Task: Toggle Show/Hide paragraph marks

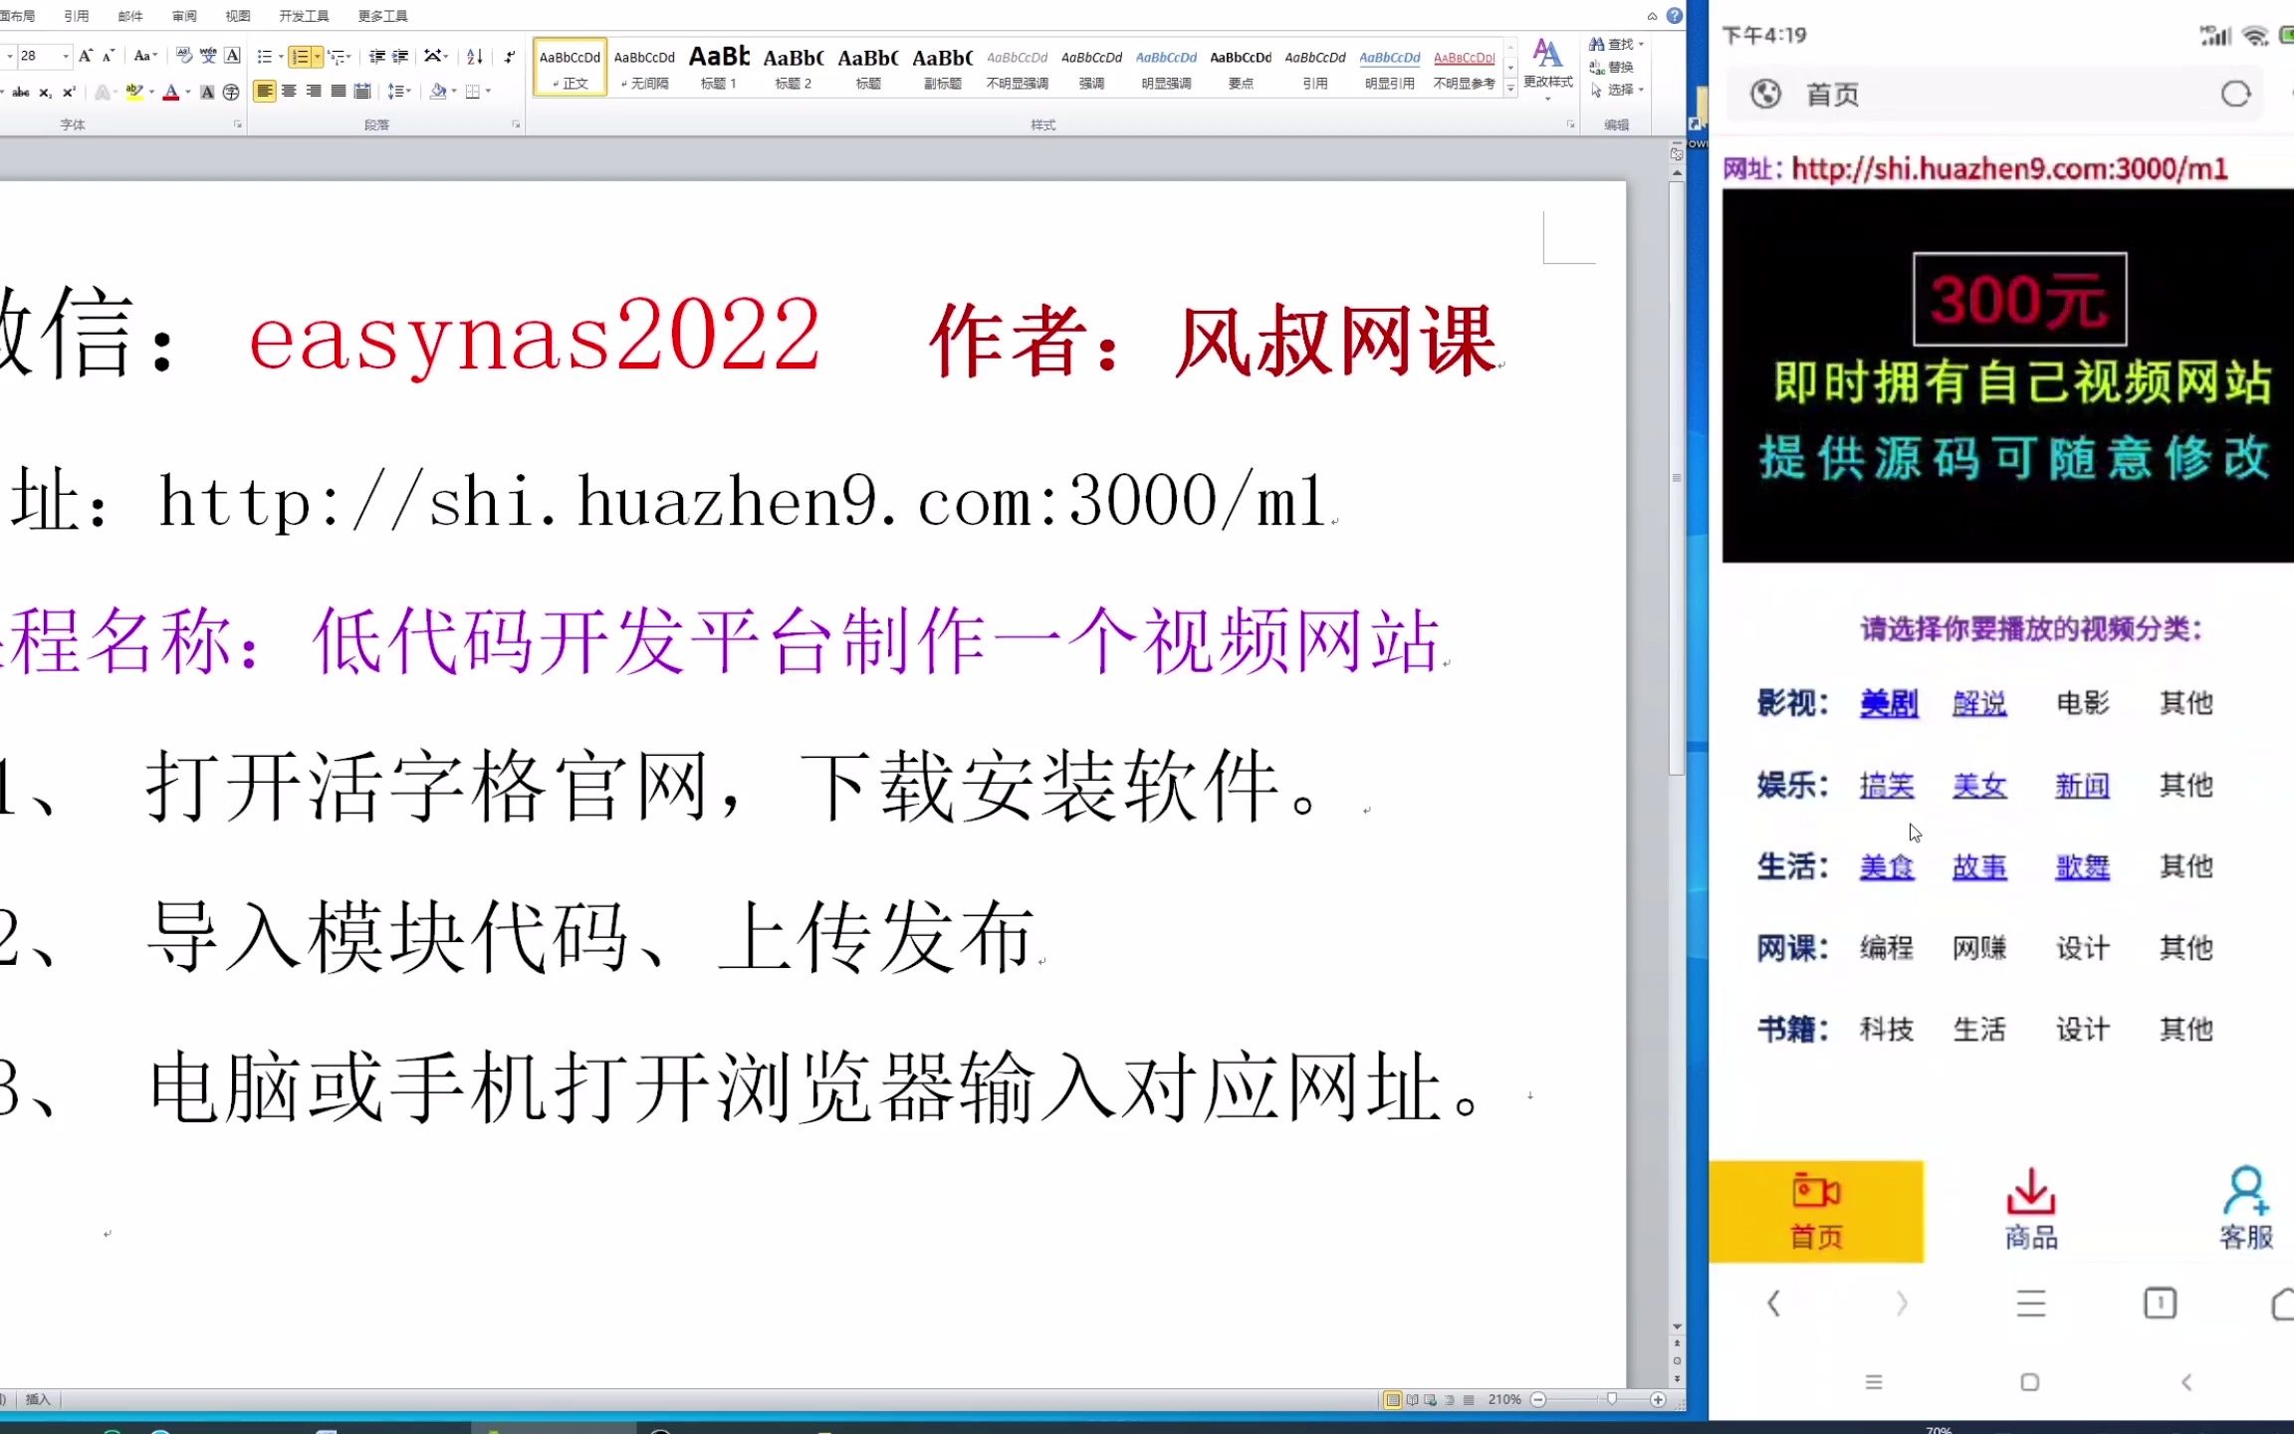Action: 509,57
